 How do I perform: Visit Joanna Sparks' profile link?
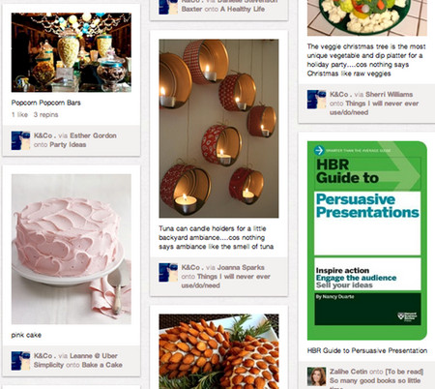pos(241,267)
